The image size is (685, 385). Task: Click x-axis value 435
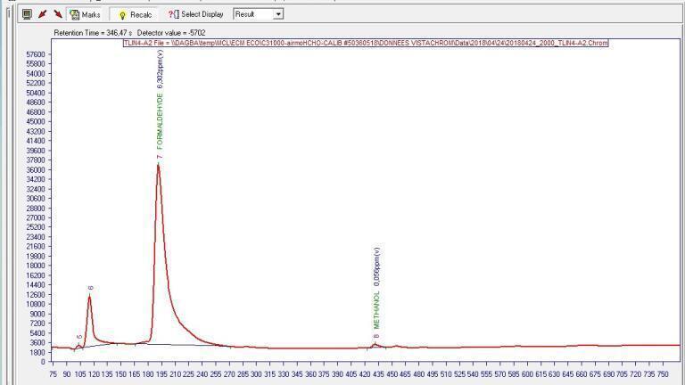point(378,374)
